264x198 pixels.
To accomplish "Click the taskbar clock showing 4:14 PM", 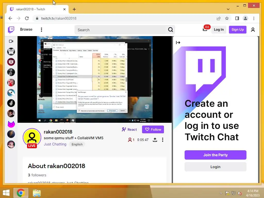I will click(253, 193).
